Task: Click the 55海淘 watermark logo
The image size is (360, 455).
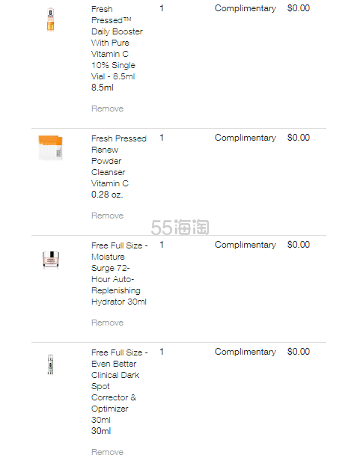Action: tap(180, 227)
